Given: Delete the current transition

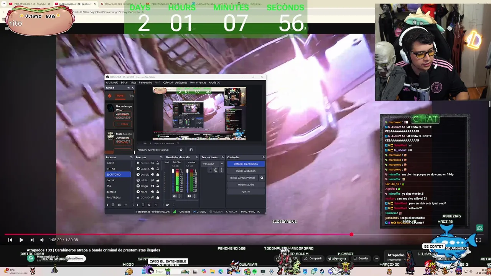Looking at the screenshot, I should [x=216, y=170].
